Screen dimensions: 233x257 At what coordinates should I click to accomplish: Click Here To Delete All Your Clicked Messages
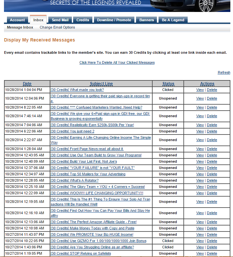117,63
